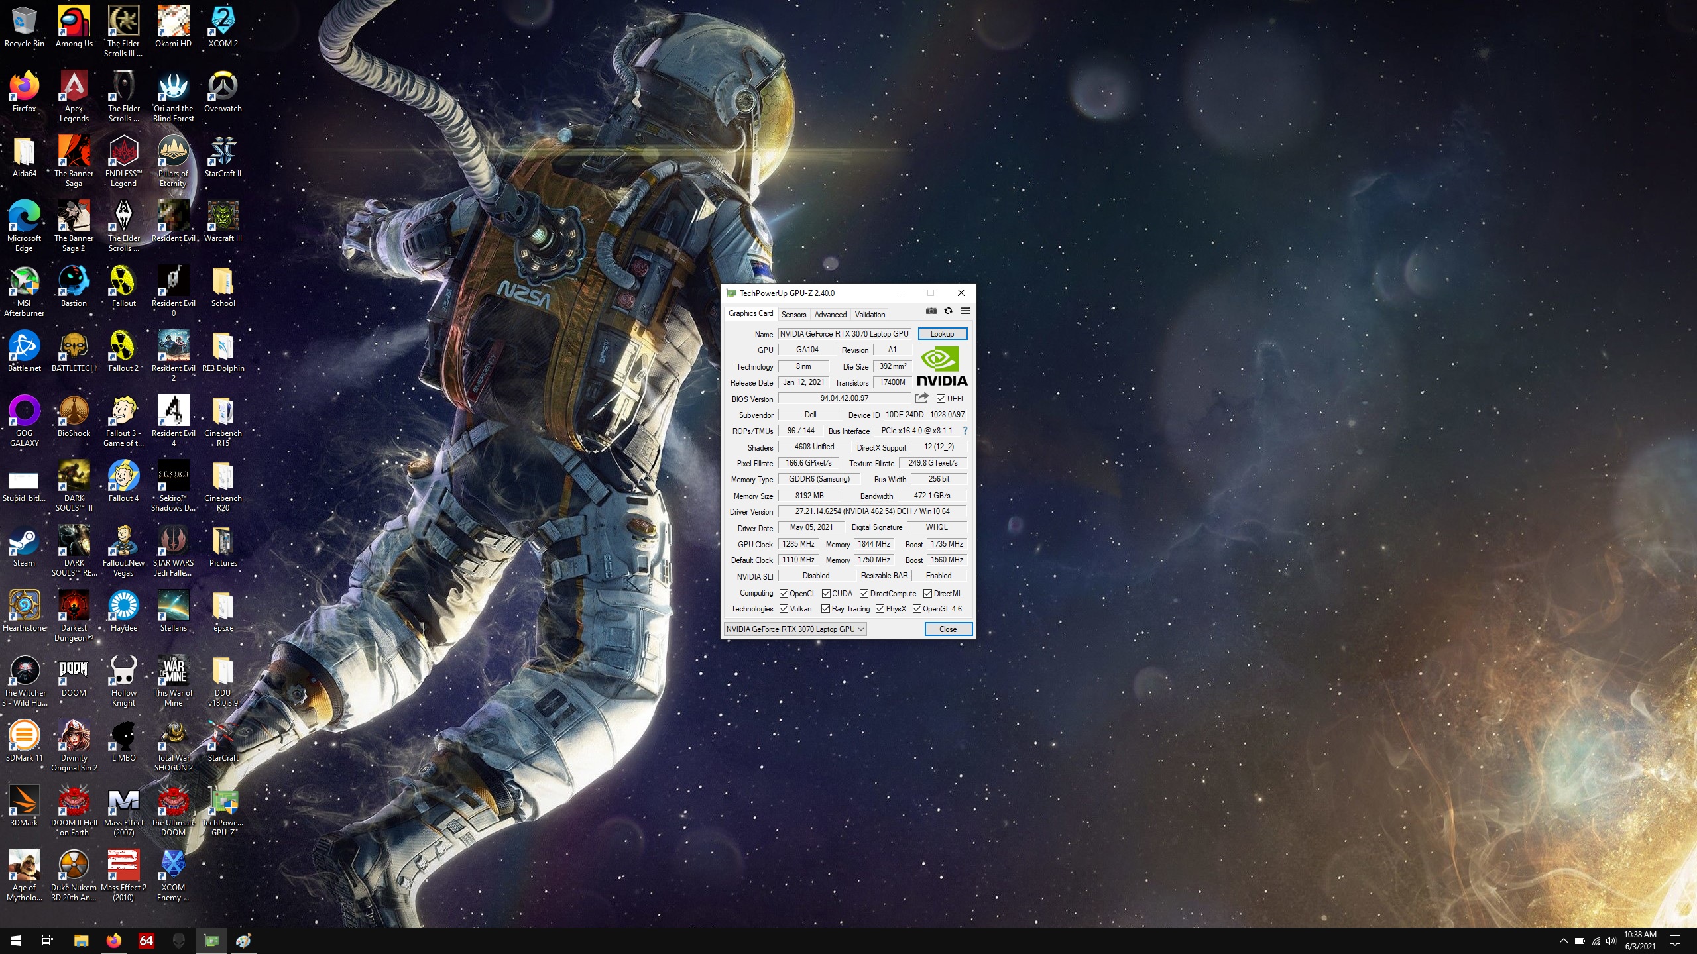The image size is (1697, 954).
Task: Select the Warcraft III desktop icon
Action: tap(223, 222)
